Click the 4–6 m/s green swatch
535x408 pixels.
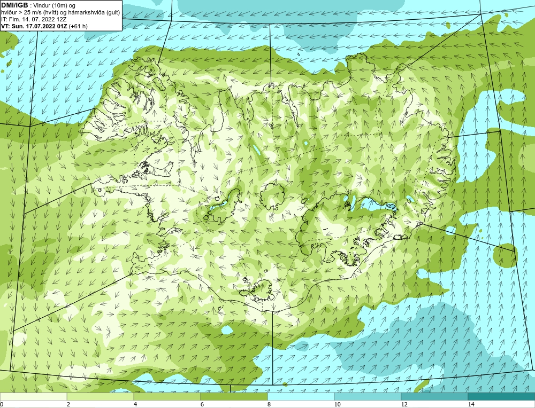[x=167, y=396]
